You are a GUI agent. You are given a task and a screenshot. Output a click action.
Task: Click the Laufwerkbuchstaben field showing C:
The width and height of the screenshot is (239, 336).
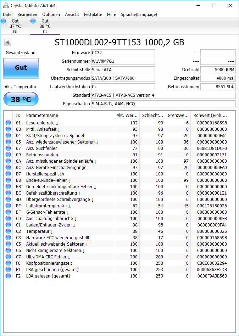(123, 87)
